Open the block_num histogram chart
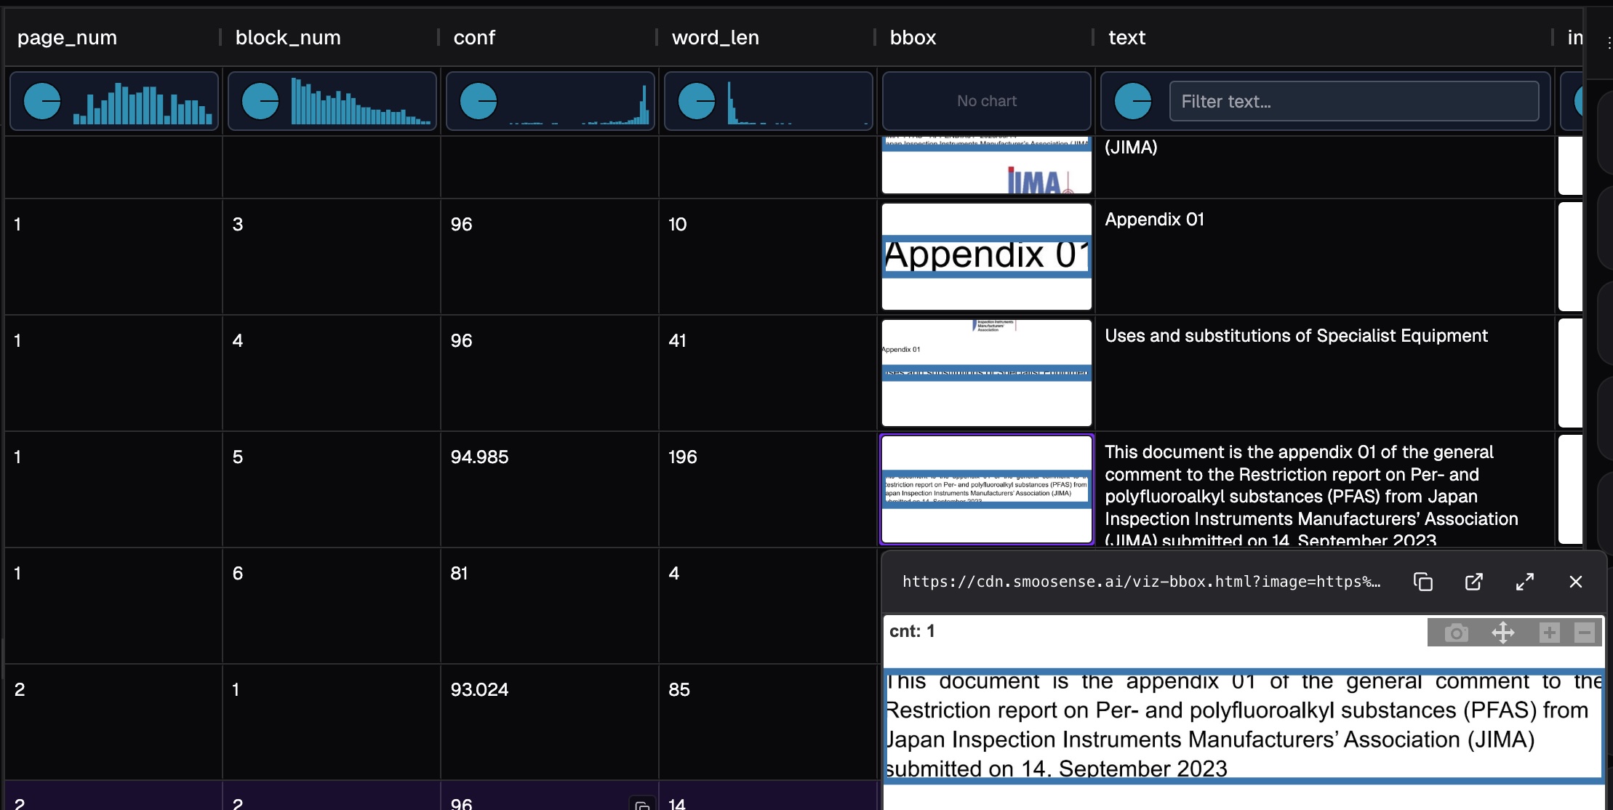1613x810 pixels. point(361,101)
